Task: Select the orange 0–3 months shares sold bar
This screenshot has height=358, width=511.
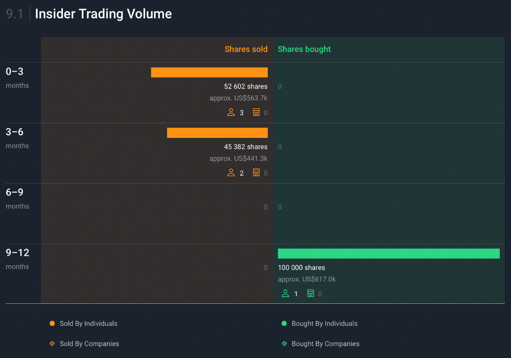Action: click(209, 73)
